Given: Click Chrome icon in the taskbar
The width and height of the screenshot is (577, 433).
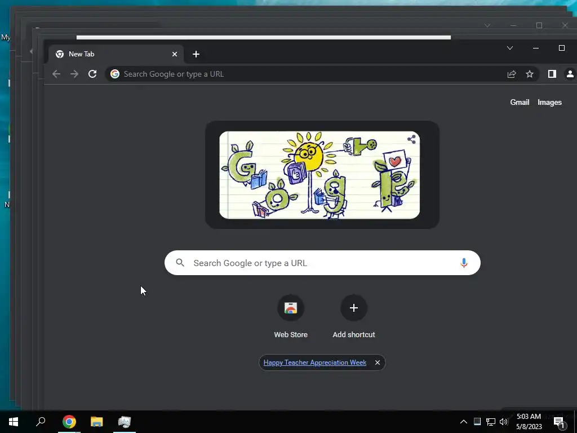Looking at the screenshot, I should tap(69, 422).
